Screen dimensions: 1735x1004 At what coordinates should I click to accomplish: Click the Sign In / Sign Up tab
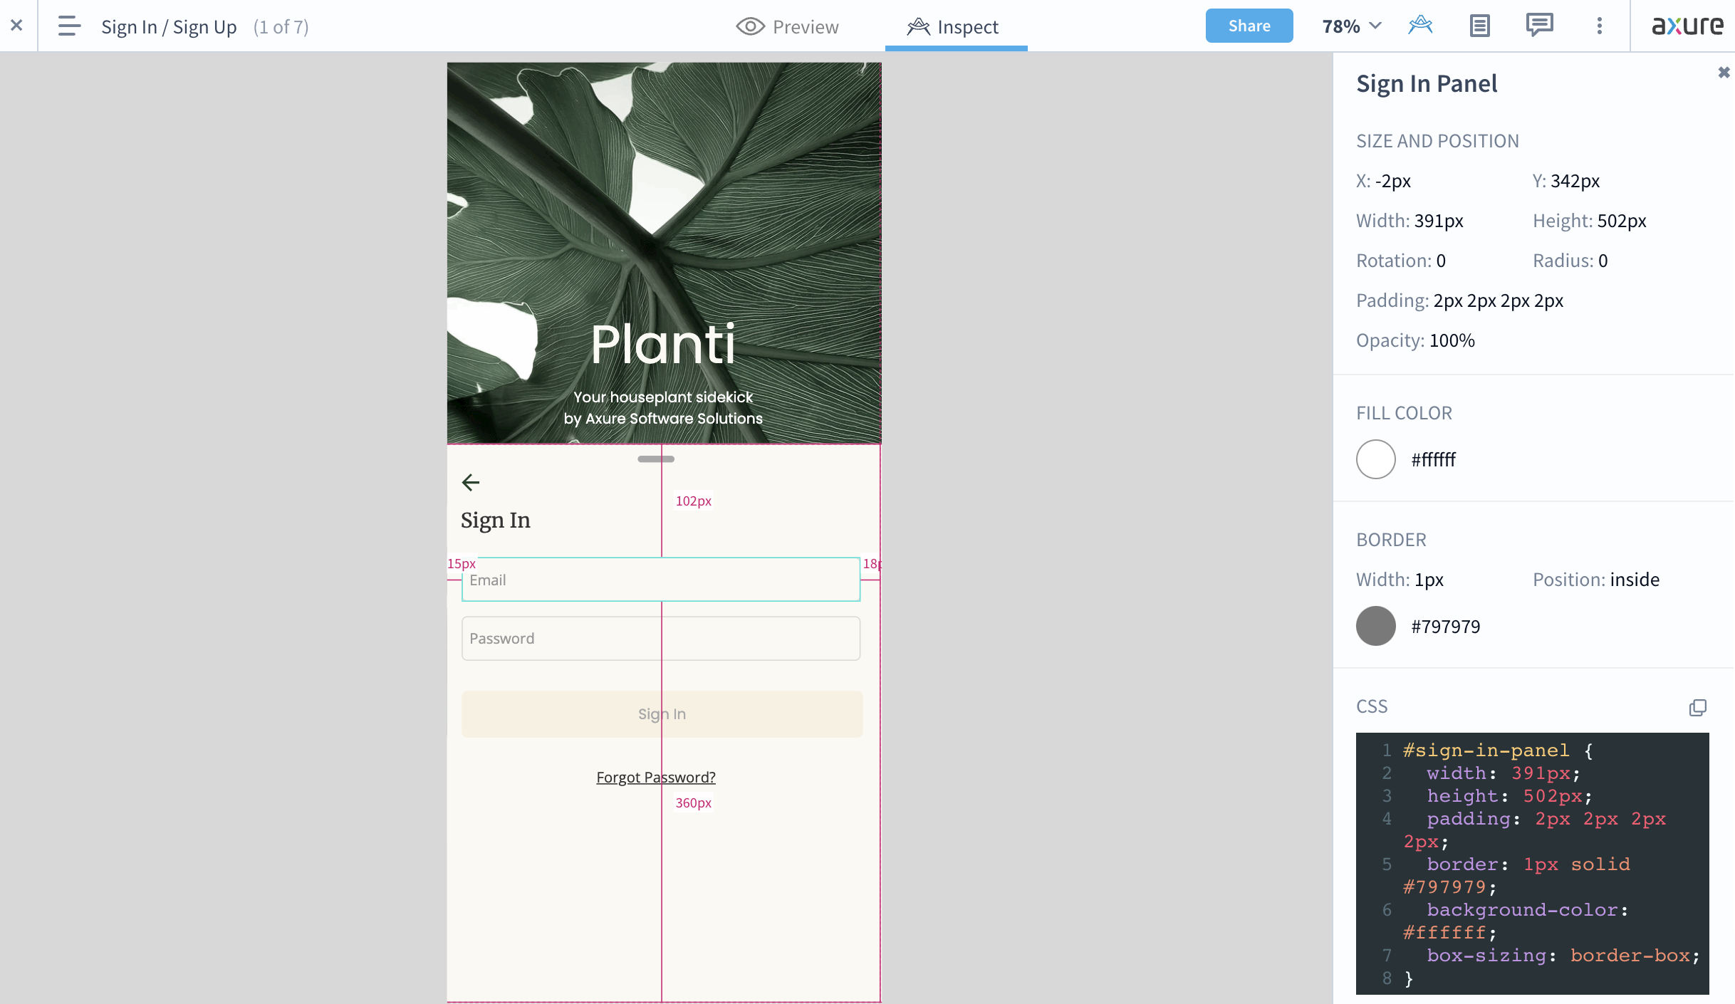[167, 25]
